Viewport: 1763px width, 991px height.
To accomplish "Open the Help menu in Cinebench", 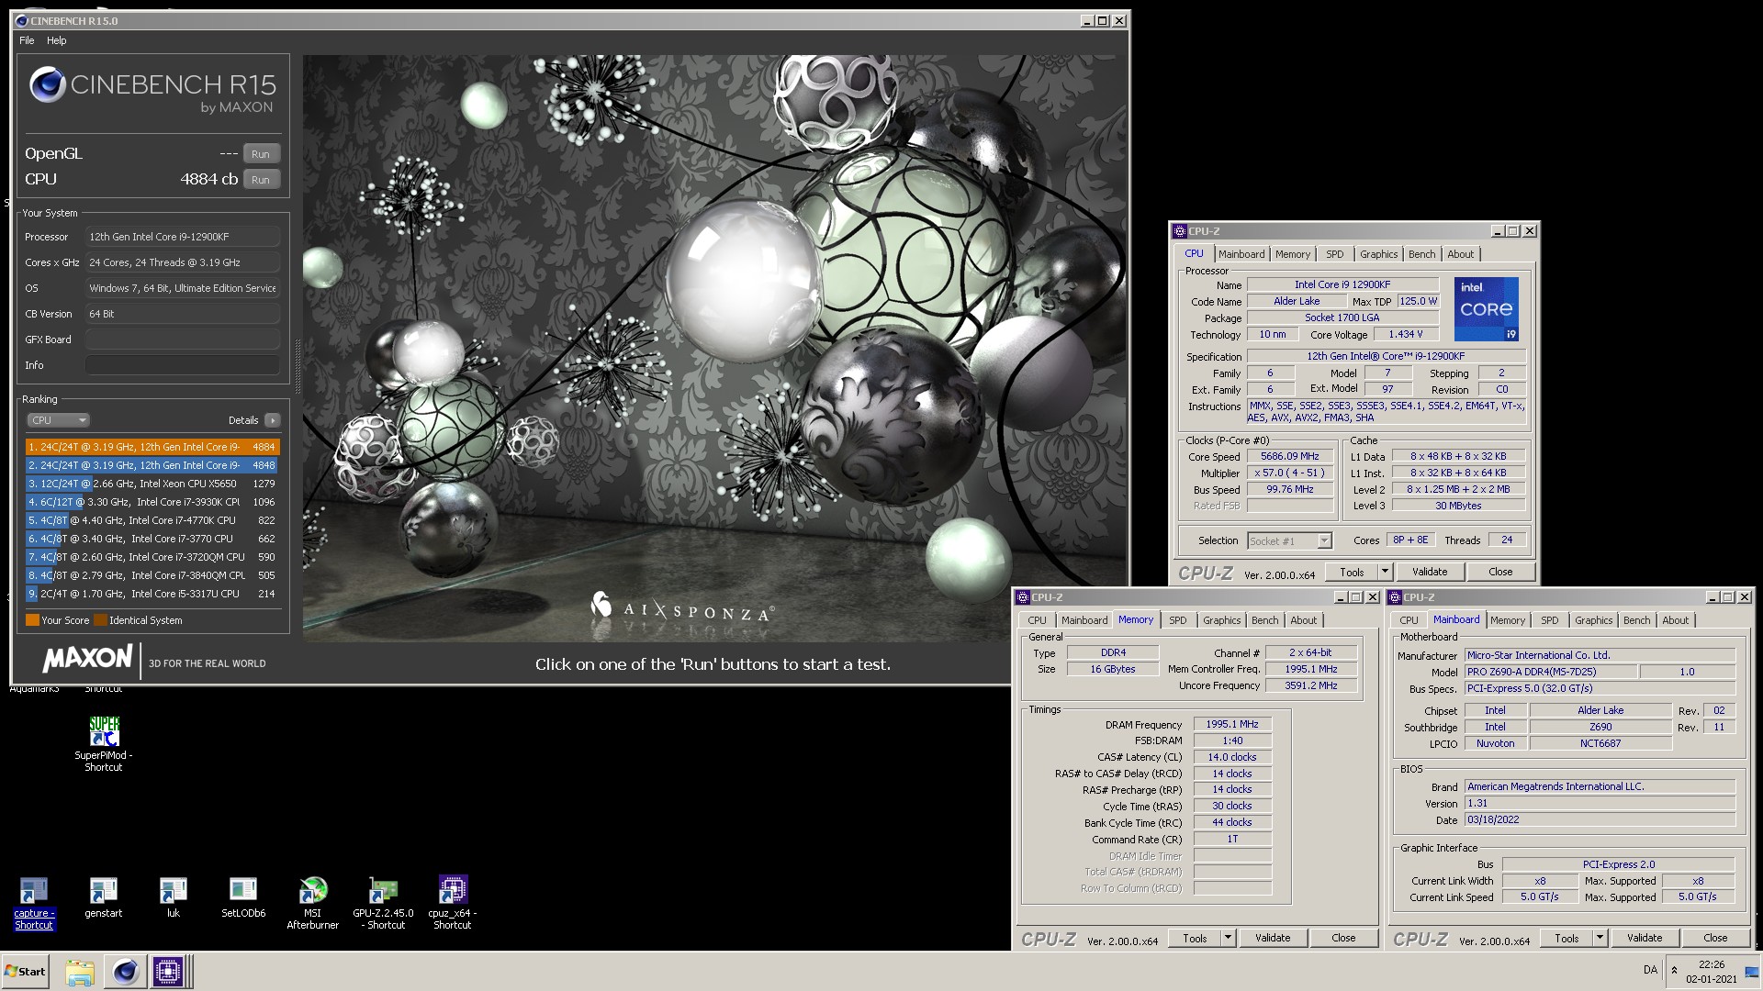I will coord(57,40).
